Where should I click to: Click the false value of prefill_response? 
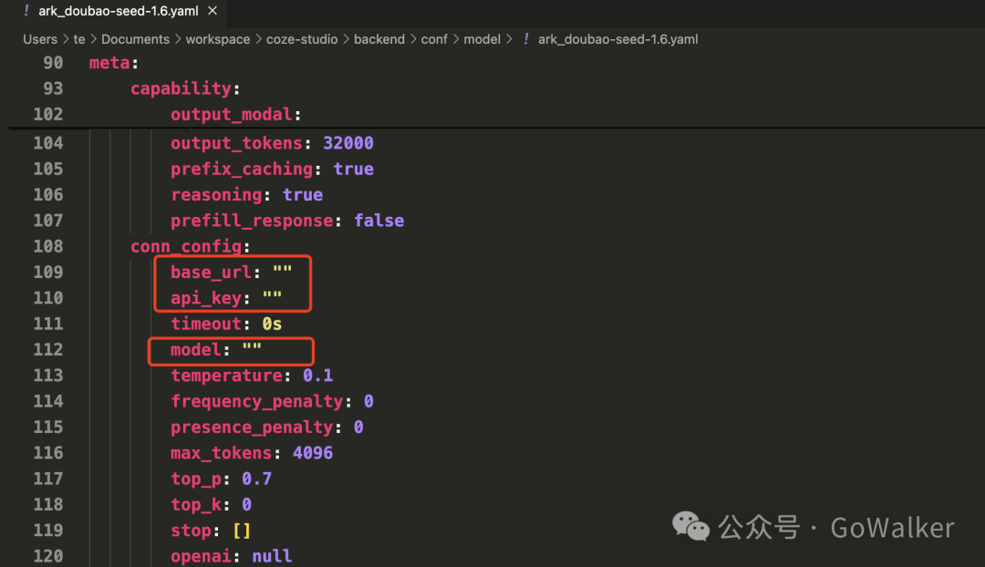[378, 221]
